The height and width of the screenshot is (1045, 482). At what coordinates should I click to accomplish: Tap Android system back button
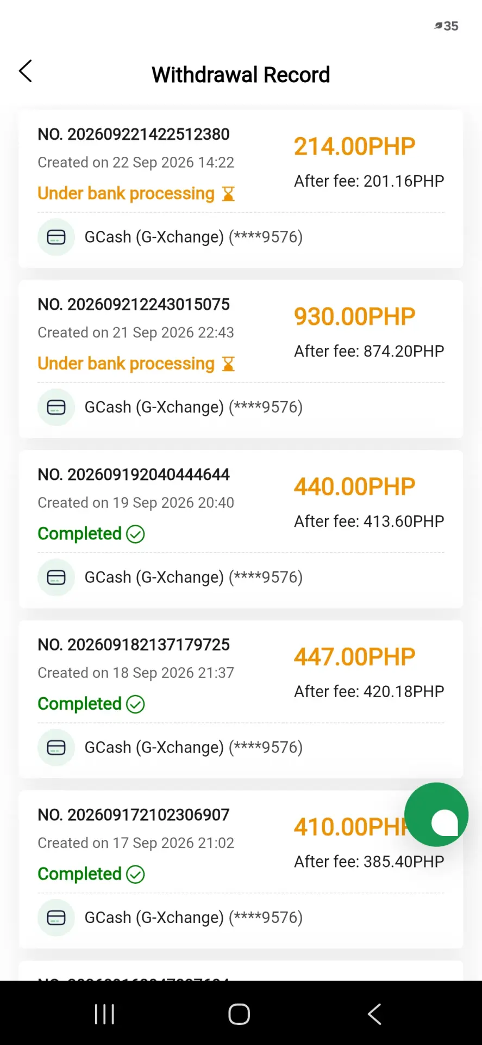(x=374, y=1014)
